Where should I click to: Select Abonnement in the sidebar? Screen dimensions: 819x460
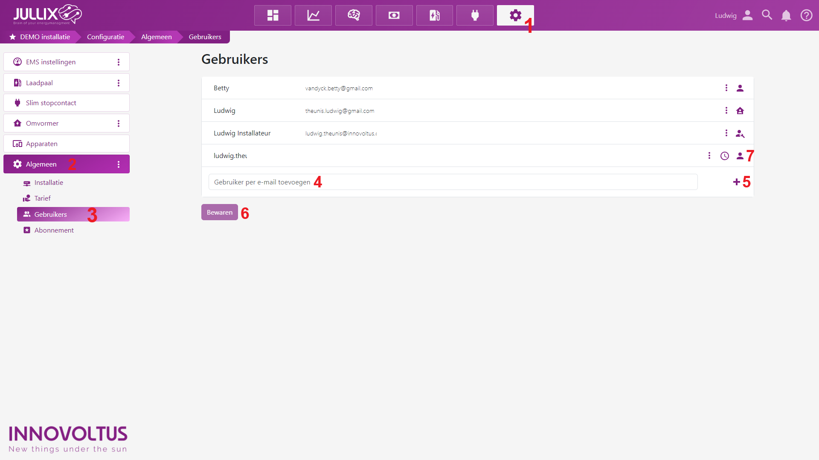(54, 230)
